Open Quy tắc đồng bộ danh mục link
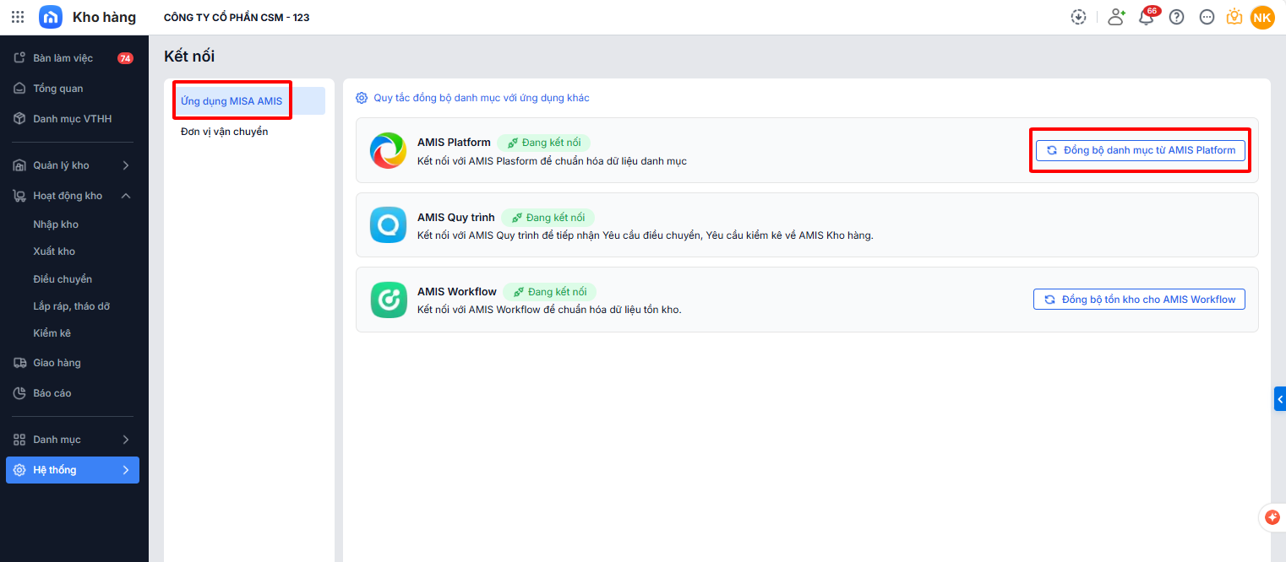The width and height of the screenshot is (1286, 562). [x=482, y=98]
